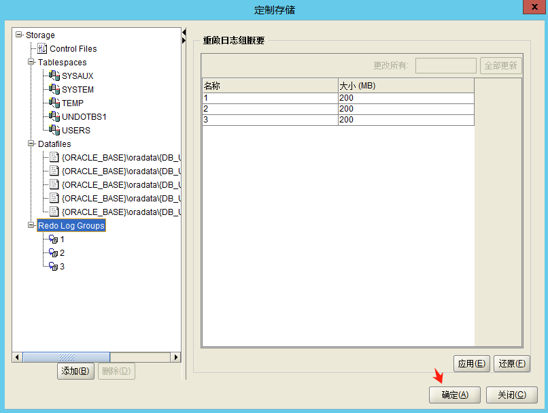
Task: Select the TEMP tablespace icon
Action: [54, 103]
